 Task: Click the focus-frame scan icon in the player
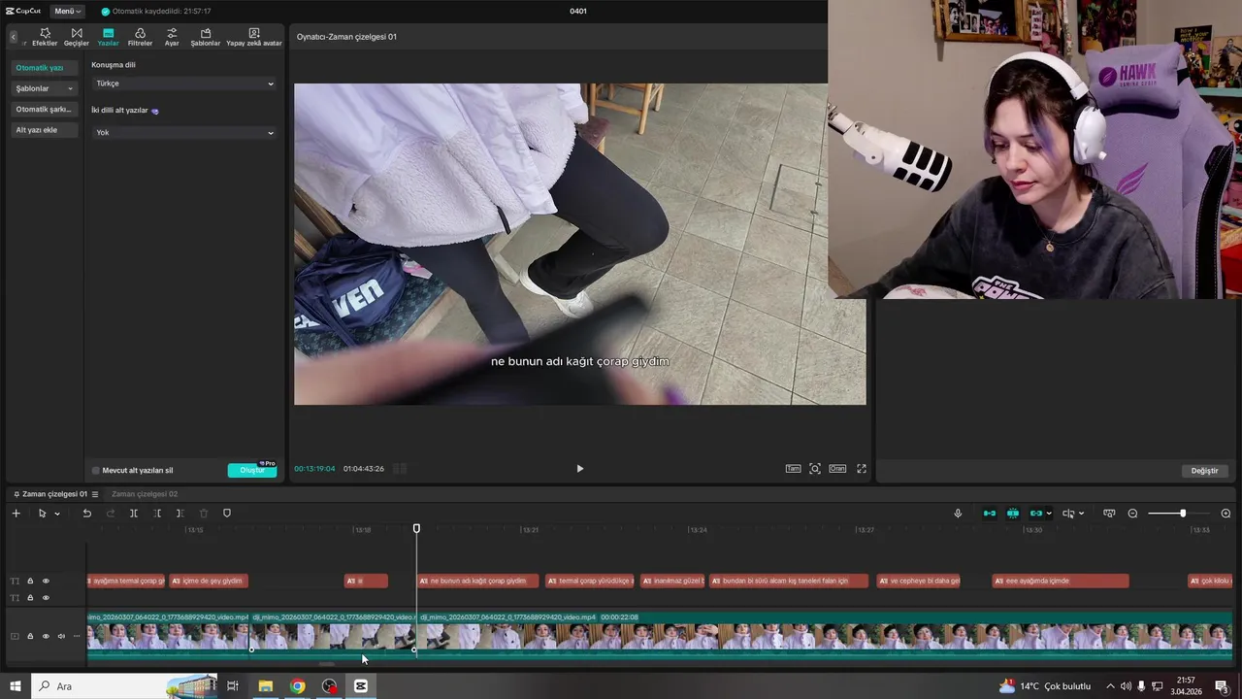(815, 469)
